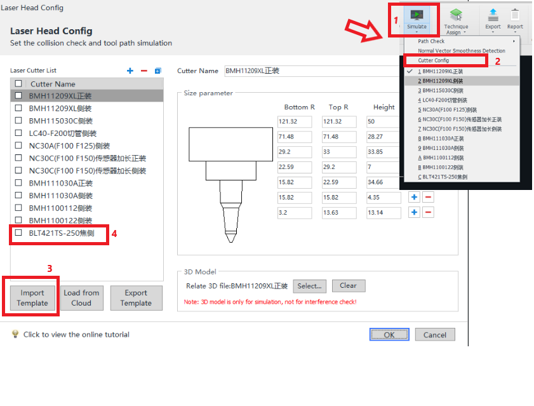Expand the Simulate dropdown arrow

[x=417, y=32]
